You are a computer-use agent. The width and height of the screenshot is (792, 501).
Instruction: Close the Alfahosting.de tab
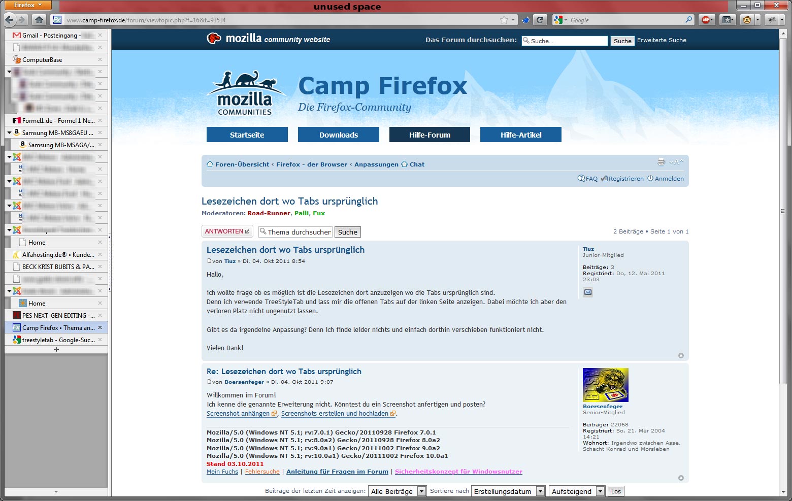[x=100, y=254]
